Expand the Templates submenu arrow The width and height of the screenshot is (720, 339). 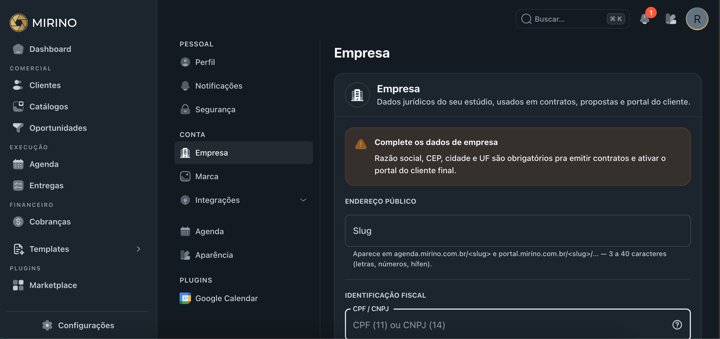coord(139,249)
